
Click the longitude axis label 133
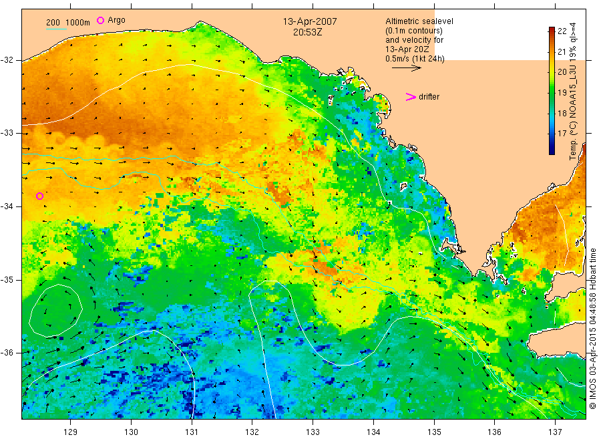tap(313, 432)
